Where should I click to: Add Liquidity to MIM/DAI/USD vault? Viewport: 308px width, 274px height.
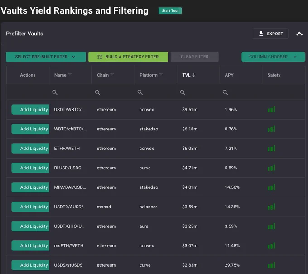point(30,187)
